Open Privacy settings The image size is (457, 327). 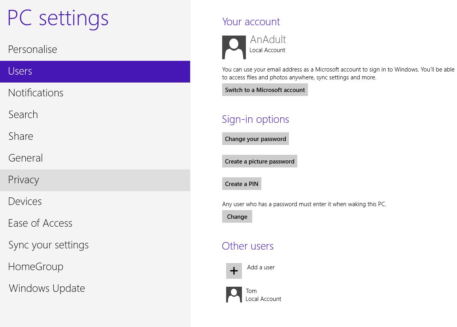95,180
